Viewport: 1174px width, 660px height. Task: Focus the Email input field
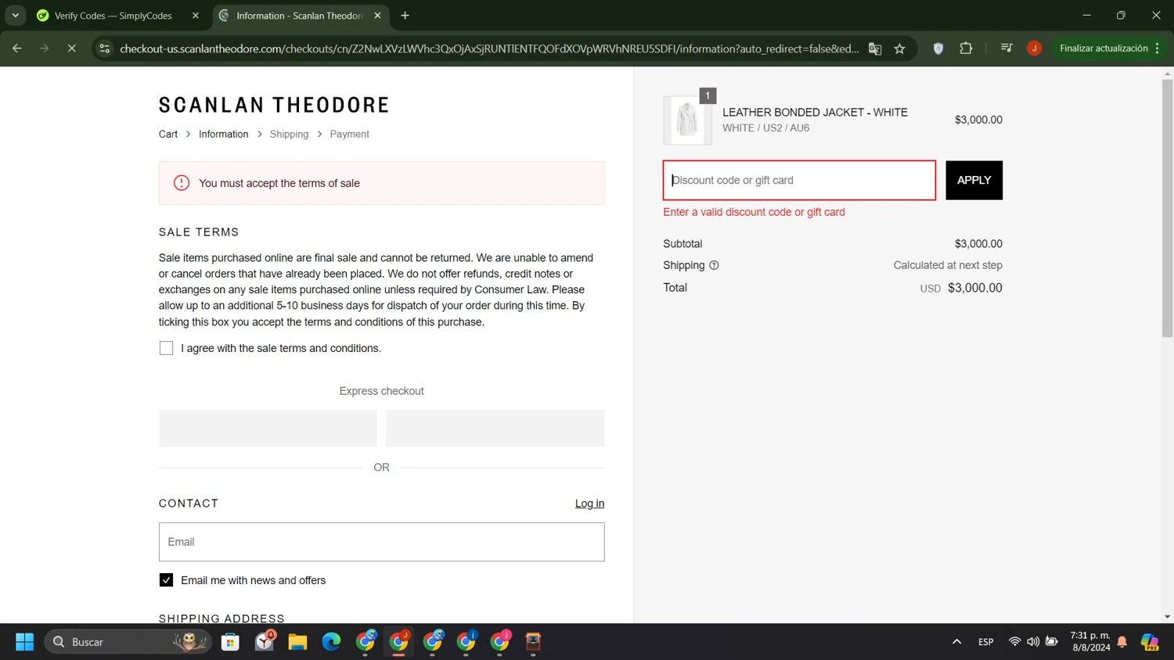coord(382,542)
